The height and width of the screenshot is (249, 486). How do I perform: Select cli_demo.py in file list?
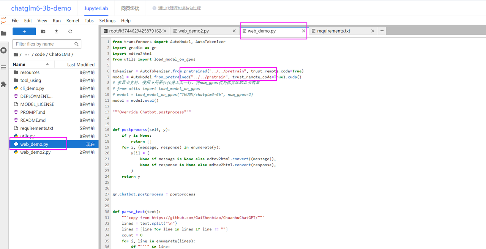point(54,88)
